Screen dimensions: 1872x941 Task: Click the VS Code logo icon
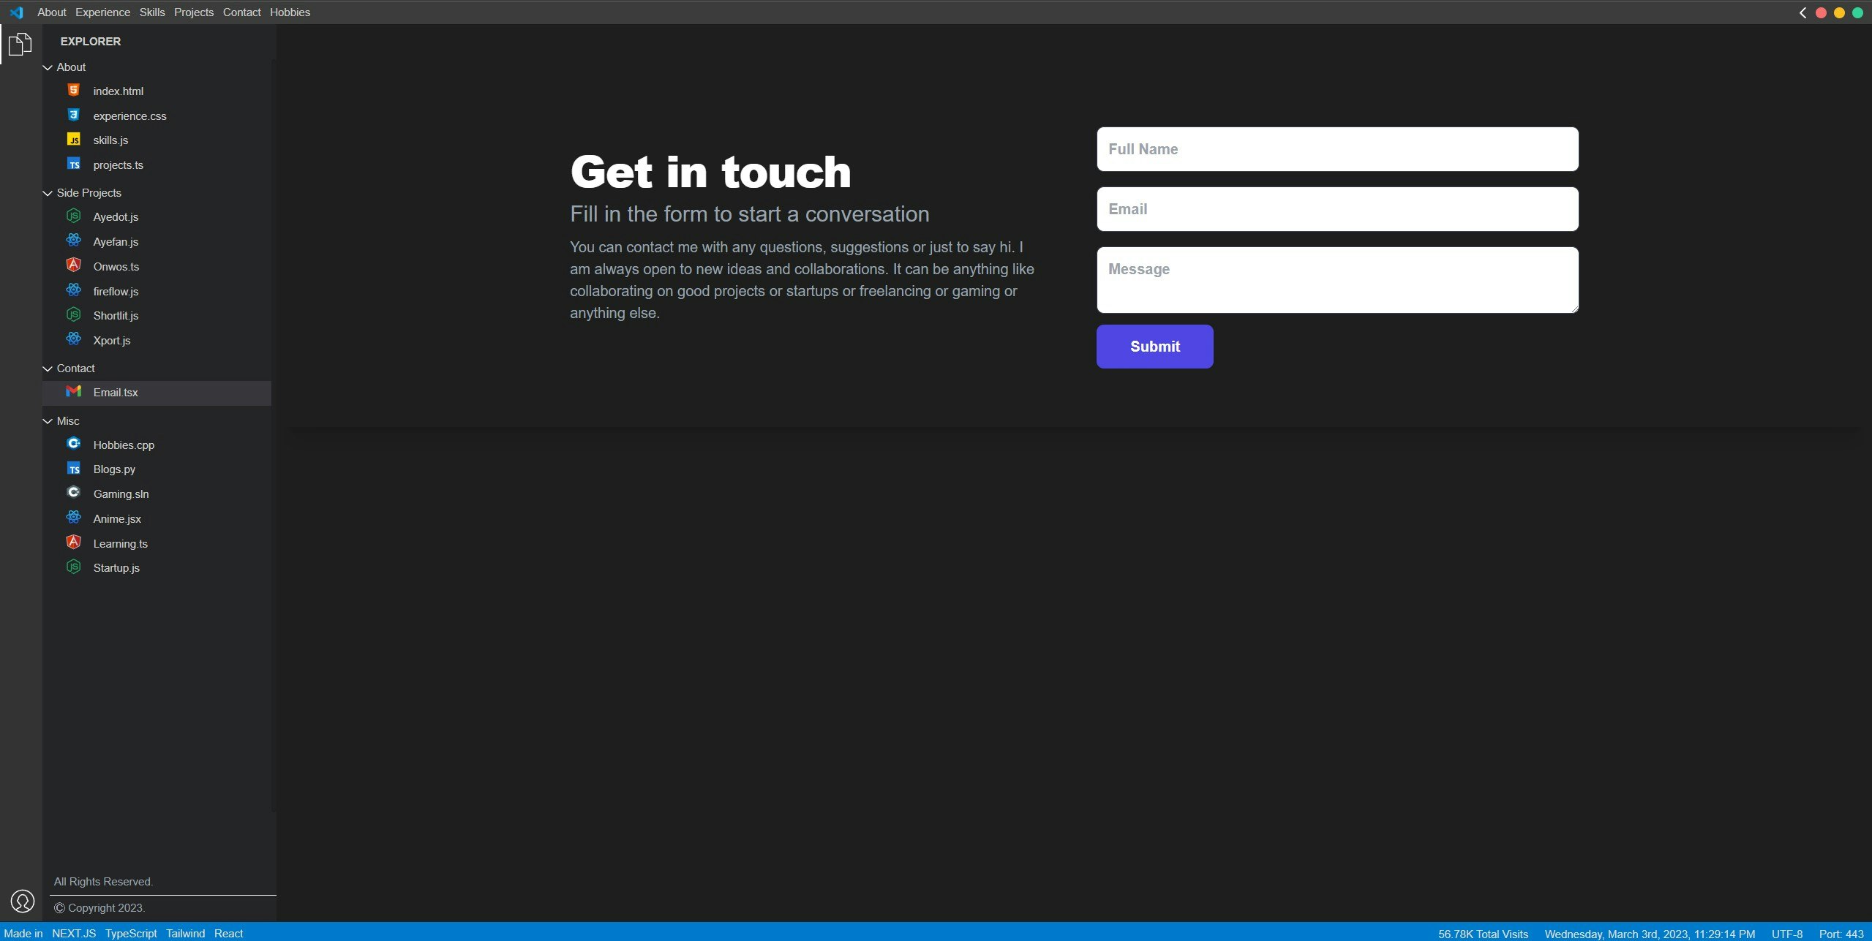click(16, 12)
